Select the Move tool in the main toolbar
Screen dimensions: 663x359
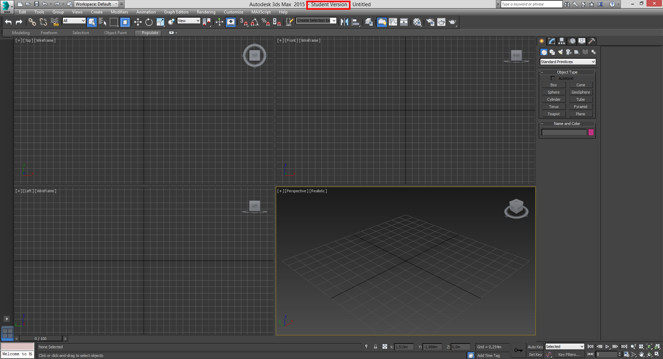tap(138, 22)
